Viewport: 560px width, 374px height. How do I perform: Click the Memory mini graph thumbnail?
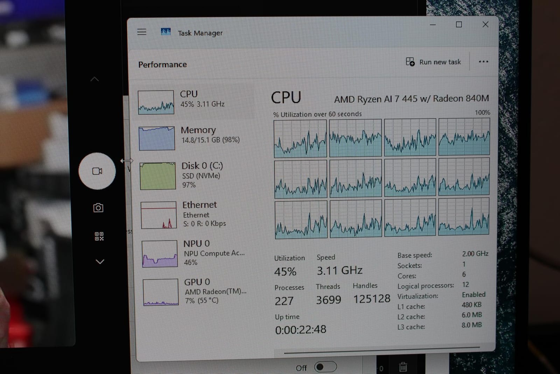point(157,138)
